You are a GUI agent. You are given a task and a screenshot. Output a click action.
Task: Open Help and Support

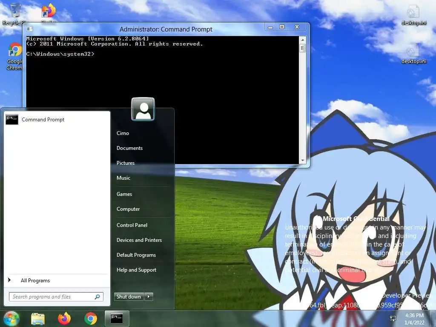coord(136,270)
